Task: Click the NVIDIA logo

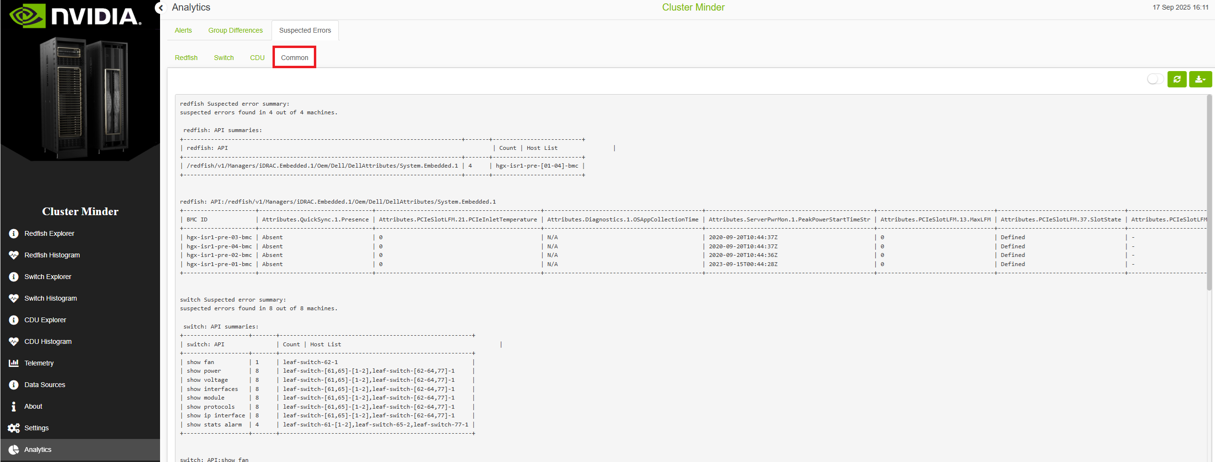Action: pos(75,15)
